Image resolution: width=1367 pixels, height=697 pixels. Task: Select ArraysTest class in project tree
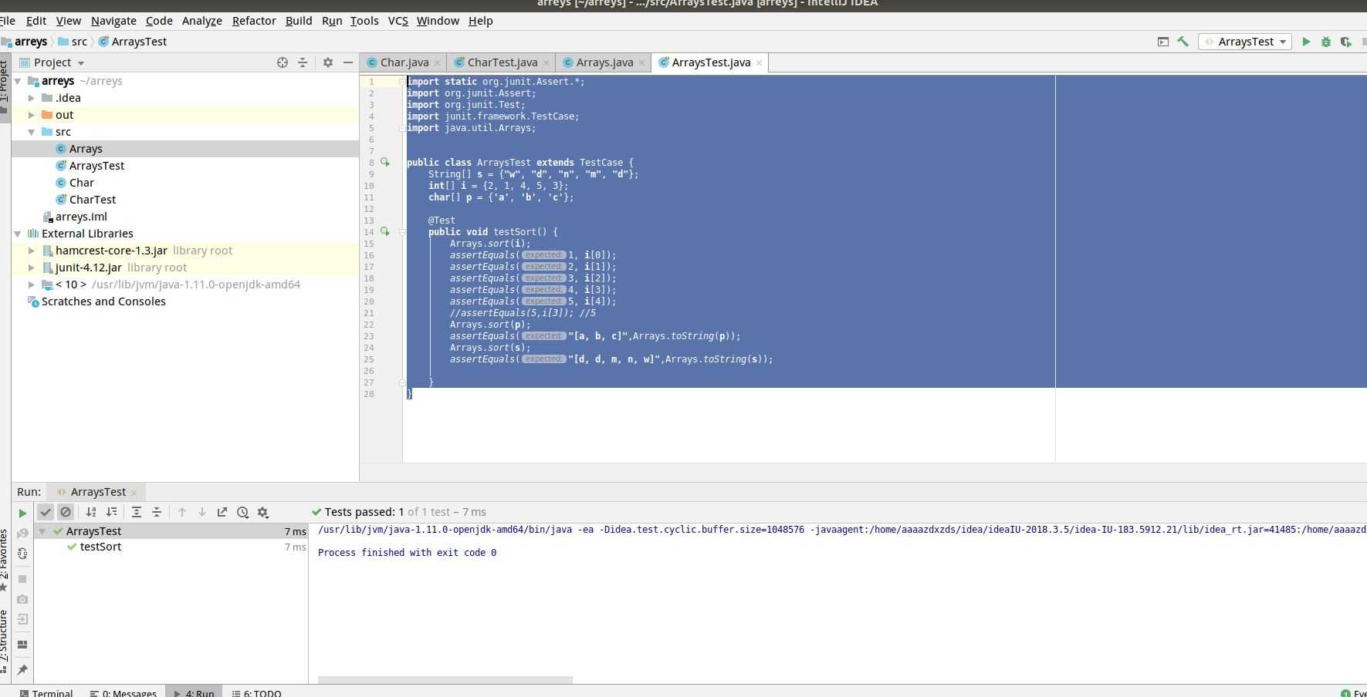tap(96, 166)
